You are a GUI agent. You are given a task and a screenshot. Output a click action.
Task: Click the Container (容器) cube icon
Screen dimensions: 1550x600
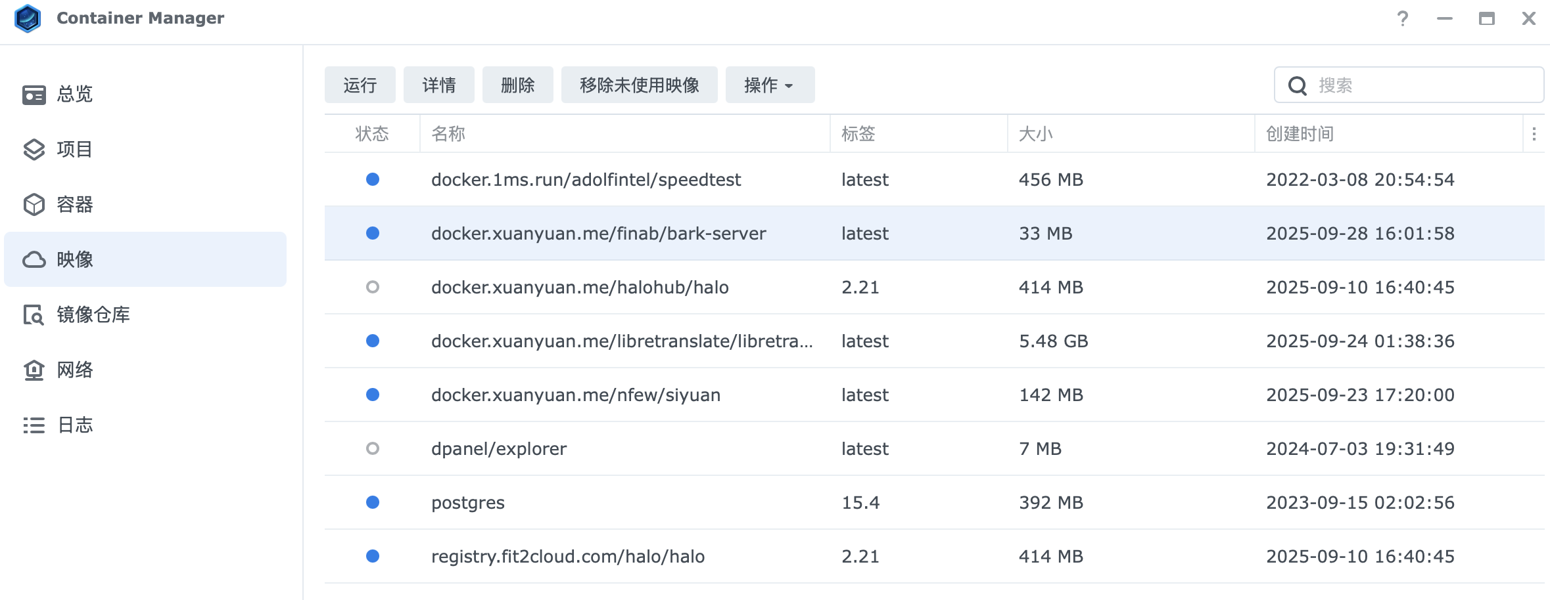point(34,205)
